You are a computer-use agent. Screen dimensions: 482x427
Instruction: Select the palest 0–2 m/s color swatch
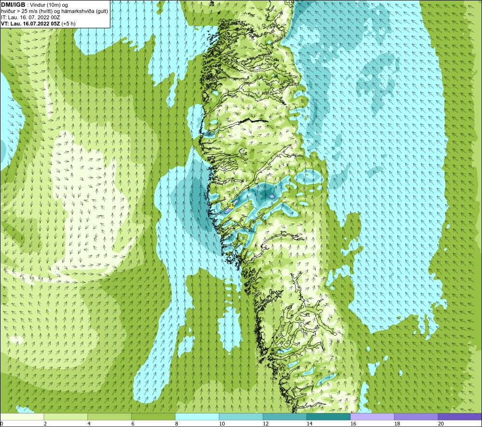pyautogui.click(x=22, y=416)
